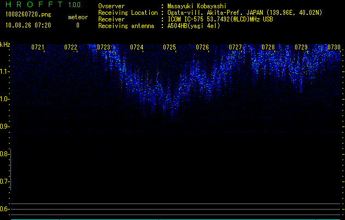Screen dimensions: 345x220
Task: Click the 0.6 frequency axis label
Action: click(x=5, y=208)
